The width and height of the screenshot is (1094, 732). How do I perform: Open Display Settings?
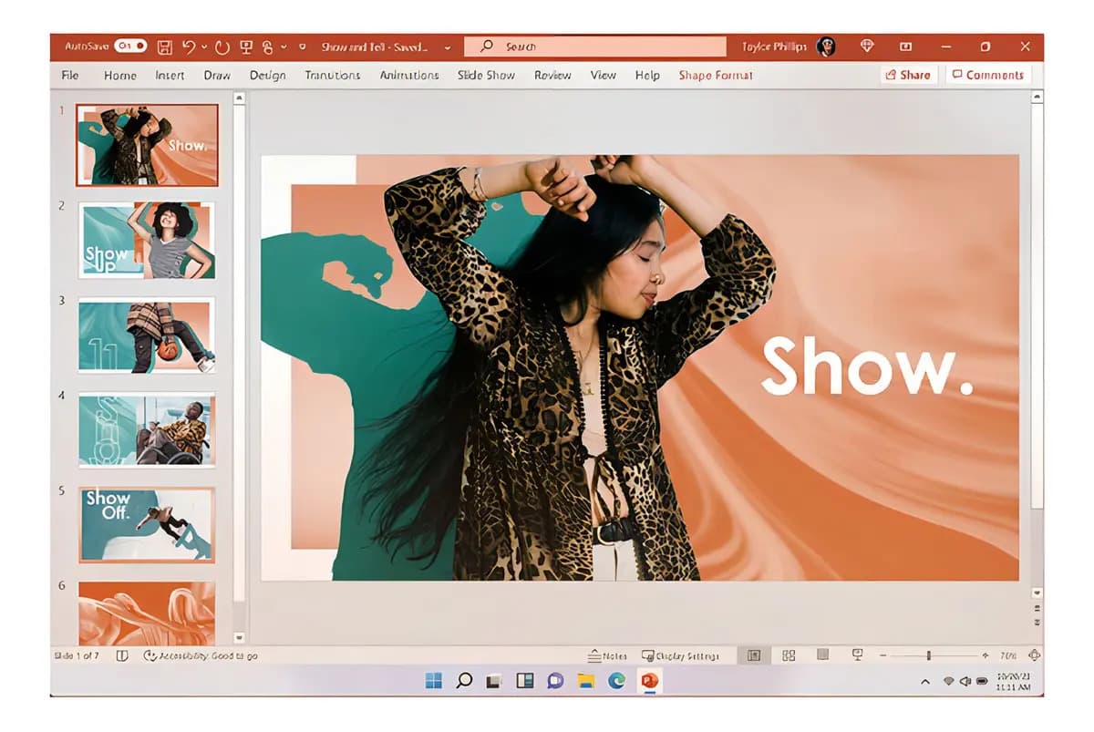pyautogui.click(x=681, y=655)
